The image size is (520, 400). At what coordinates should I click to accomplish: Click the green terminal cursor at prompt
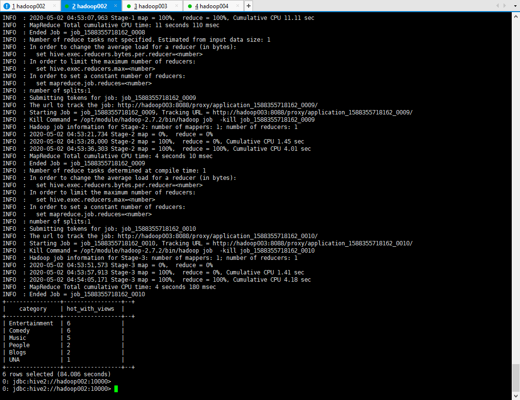click(x=116, y=389)
